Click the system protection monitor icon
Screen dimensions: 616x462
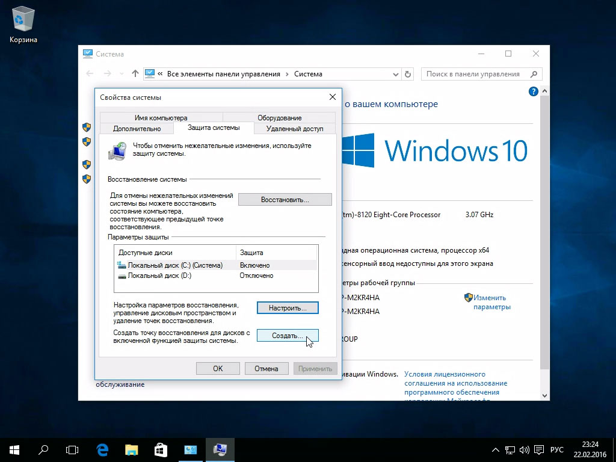tap(117, 151)
